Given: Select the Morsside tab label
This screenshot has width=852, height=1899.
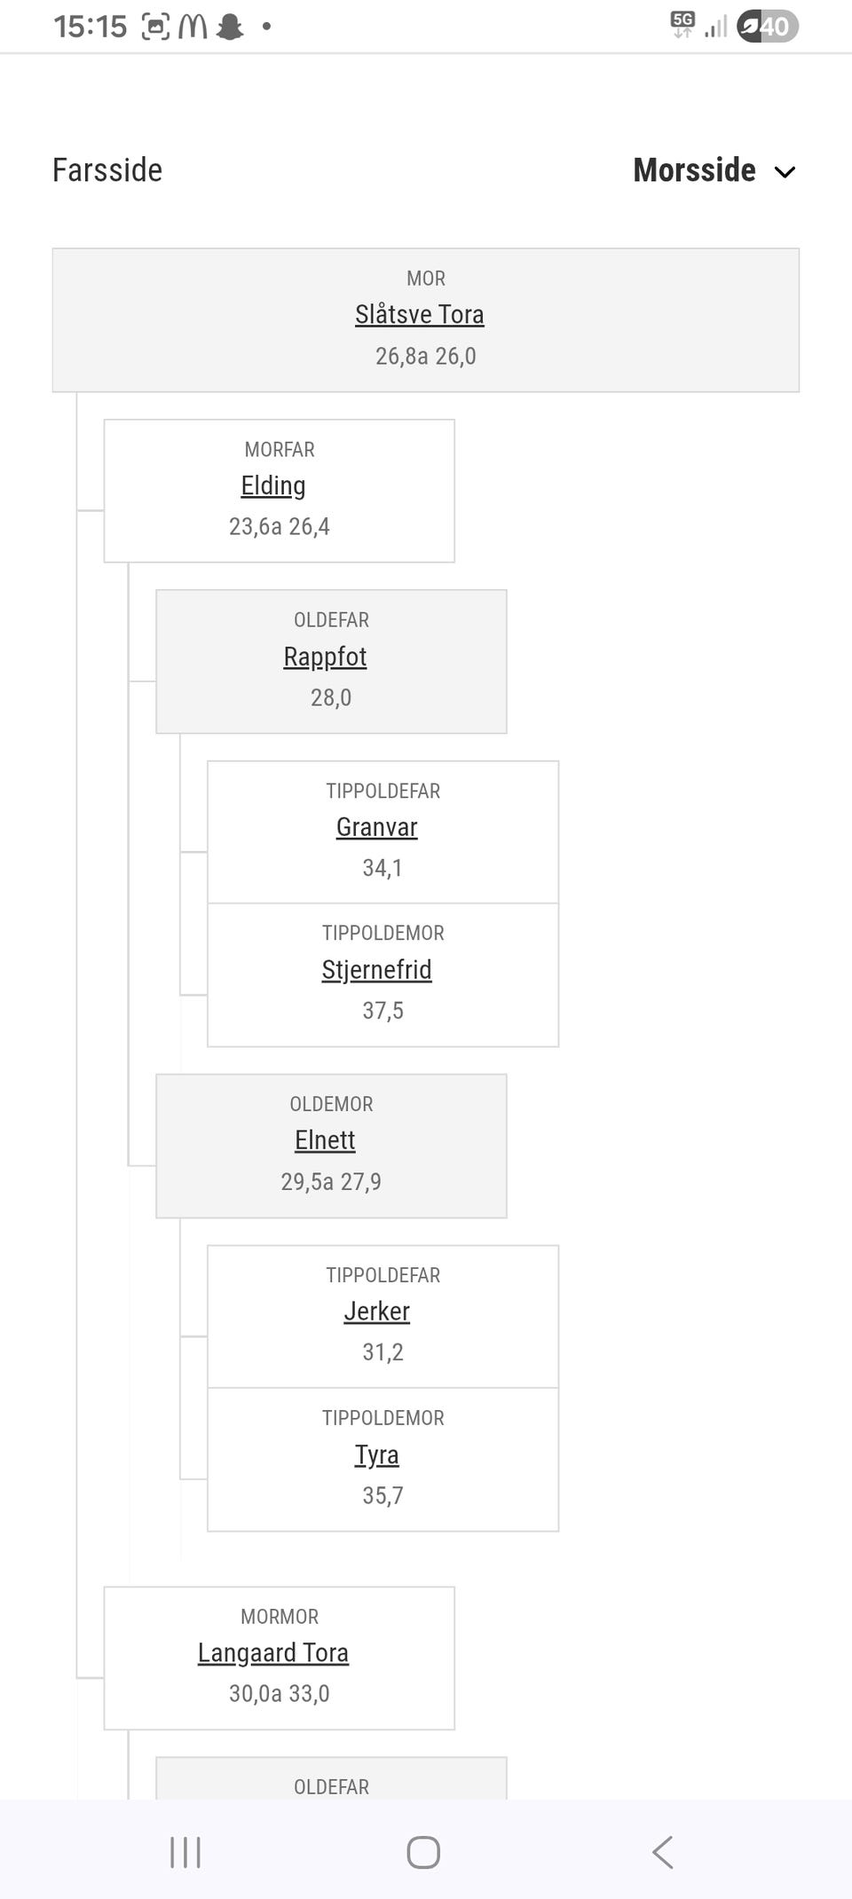Looking at the screenshot, I should [694, 170].
